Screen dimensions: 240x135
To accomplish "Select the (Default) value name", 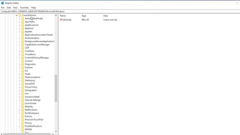I will click(x=67, y=20).
